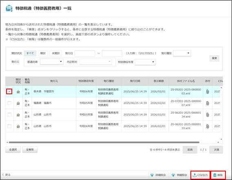Screen dimensions: 232x180
Task: Click file name Z0-09201-2025-00000003.xml
Action: pos(186,91)
